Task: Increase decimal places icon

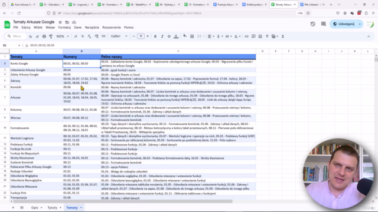Action: pyautogui.click(x=96, y=37)
